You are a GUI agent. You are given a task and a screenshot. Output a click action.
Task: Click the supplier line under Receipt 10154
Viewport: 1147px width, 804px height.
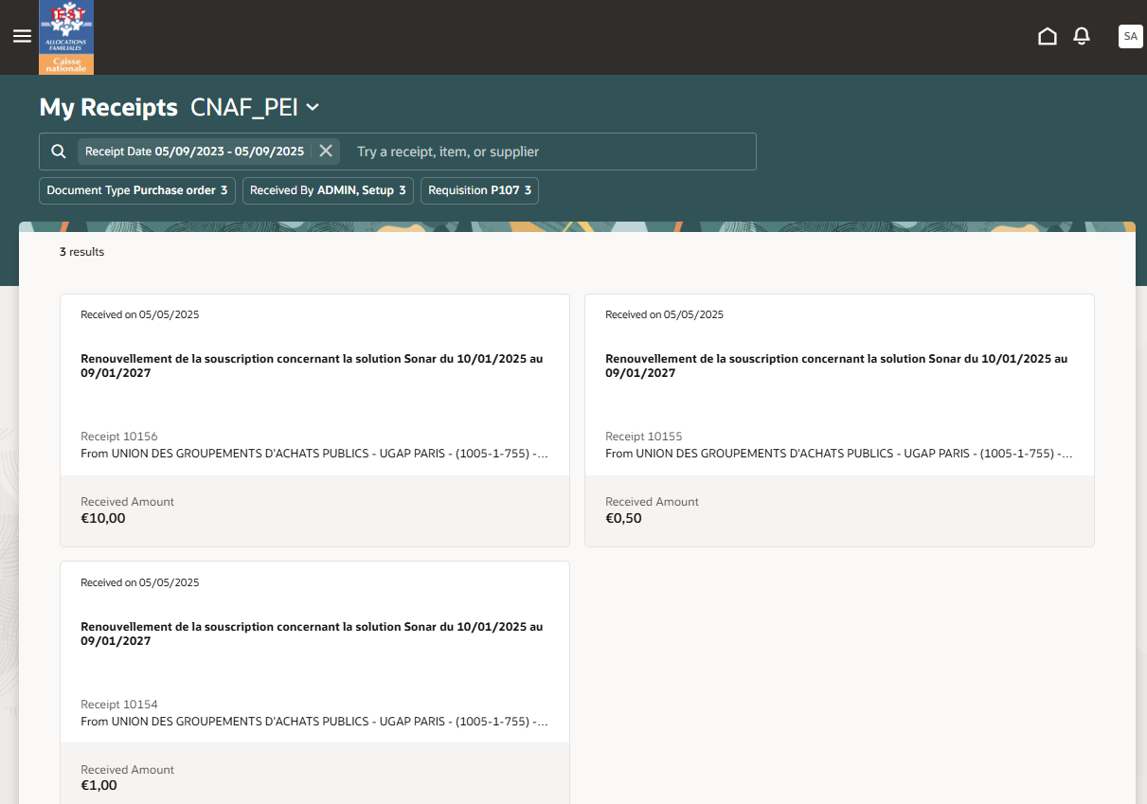pyautogui.click(x=314, y=722)
